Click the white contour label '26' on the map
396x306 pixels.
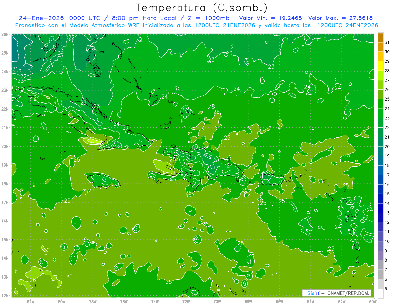click(x=33, y=280)
